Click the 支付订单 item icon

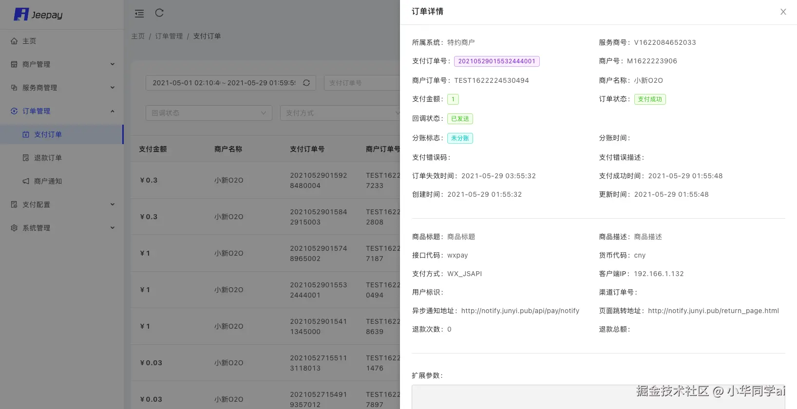click(26, 134)
